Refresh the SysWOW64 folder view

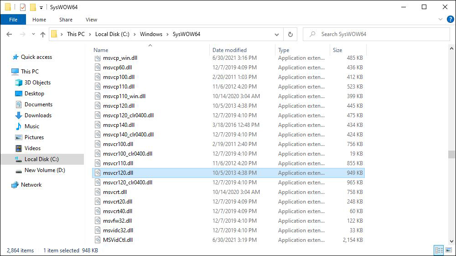pyautogui.click(x=290, y=34)
